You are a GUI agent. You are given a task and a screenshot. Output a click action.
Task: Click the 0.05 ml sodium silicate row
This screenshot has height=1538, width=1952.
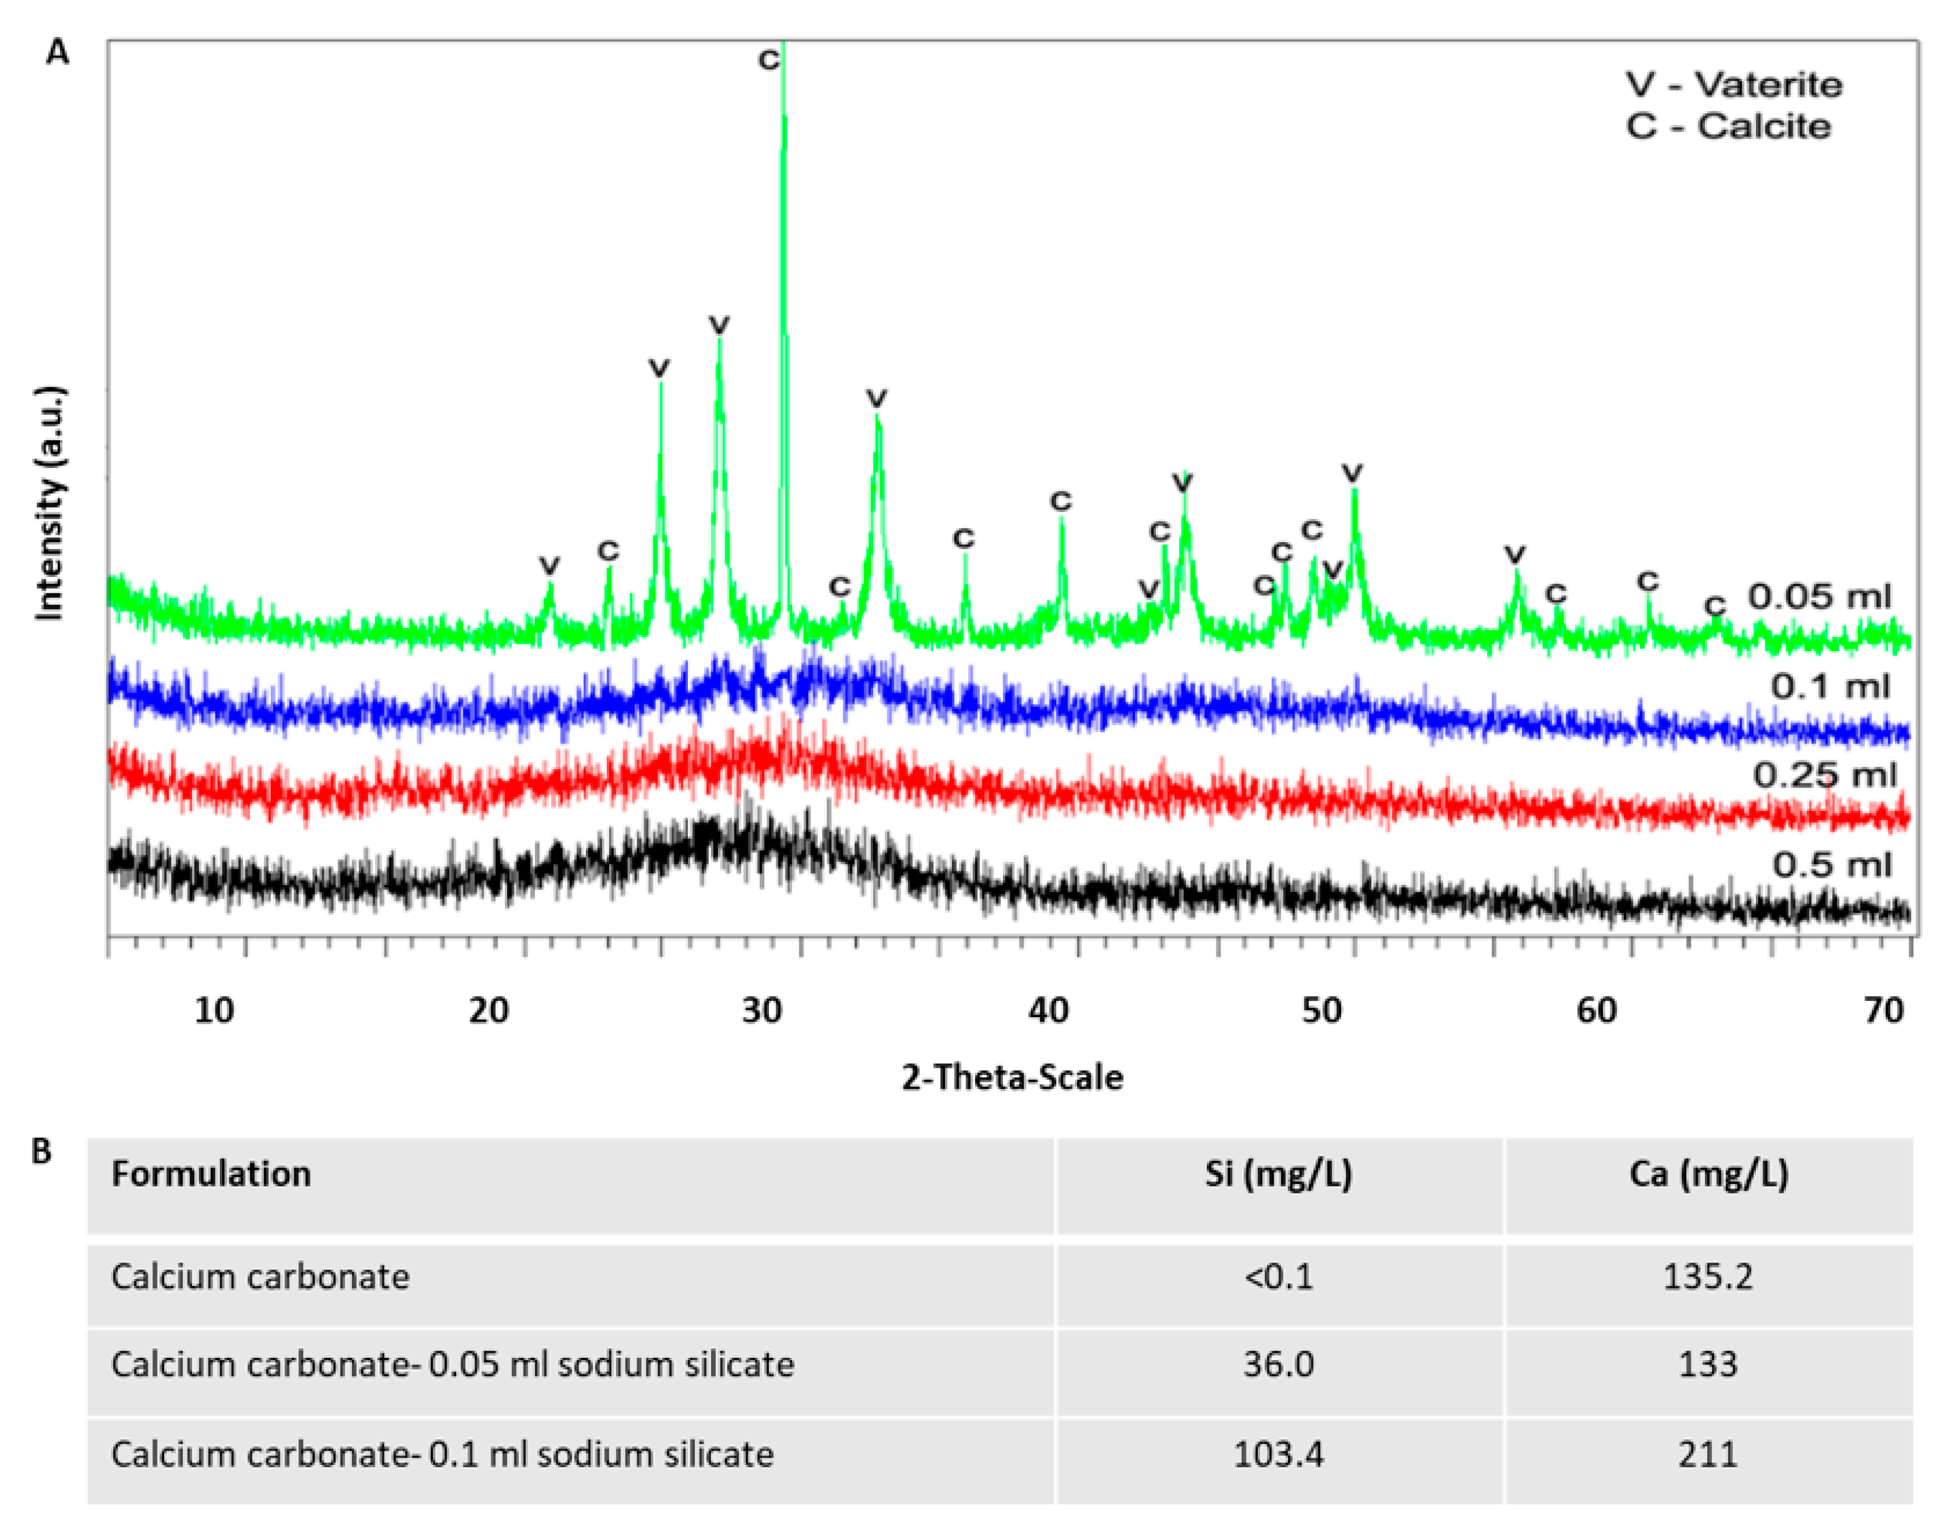pyautogui.click(x=452, y=1364)
